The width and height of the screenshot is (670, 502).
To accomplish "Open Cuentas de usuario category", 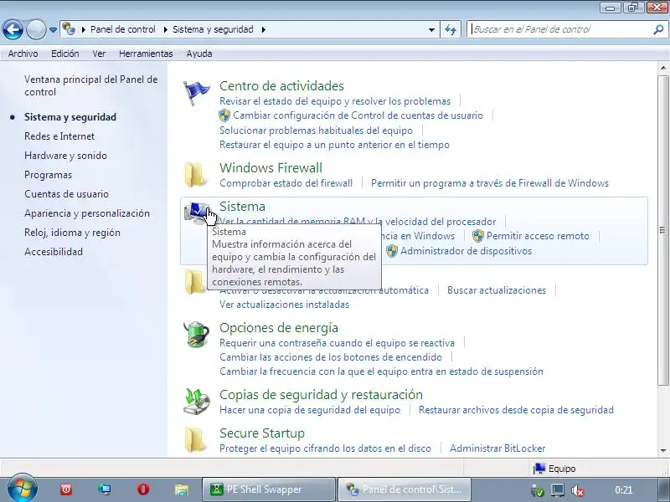I will click(66, 194).
